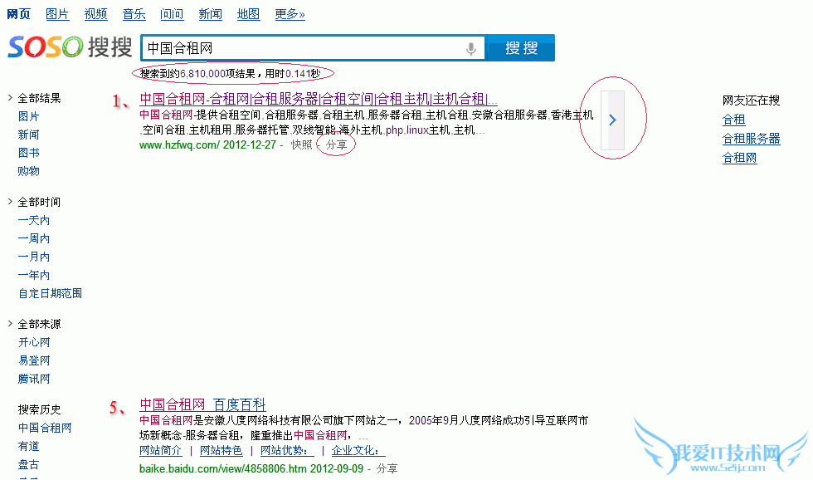
Task: Click related search 合租服务器
Action: [752, 139]
